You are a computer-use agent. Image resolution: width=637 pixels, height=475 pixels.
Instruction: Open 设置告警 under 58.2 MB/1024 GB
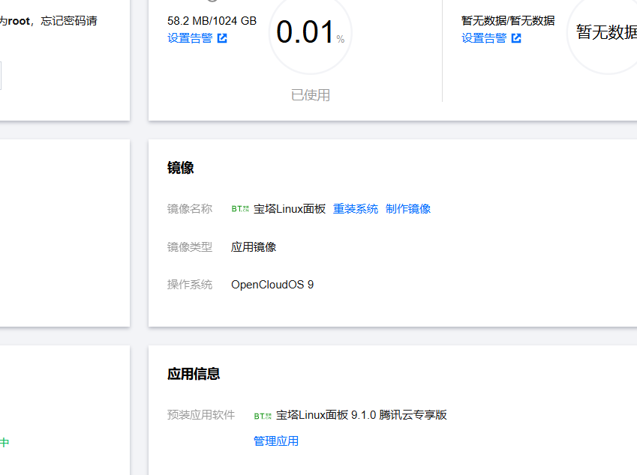pyautogui.click(x=190, y=38)
